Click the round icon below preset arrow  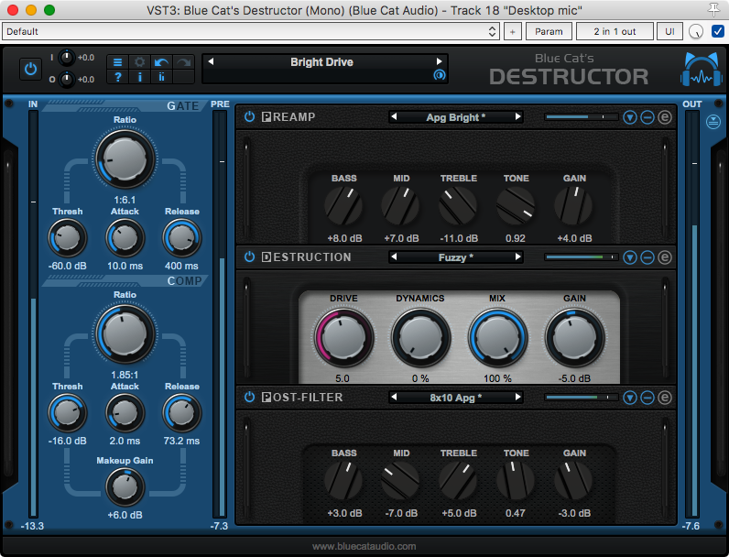[439, 75]
